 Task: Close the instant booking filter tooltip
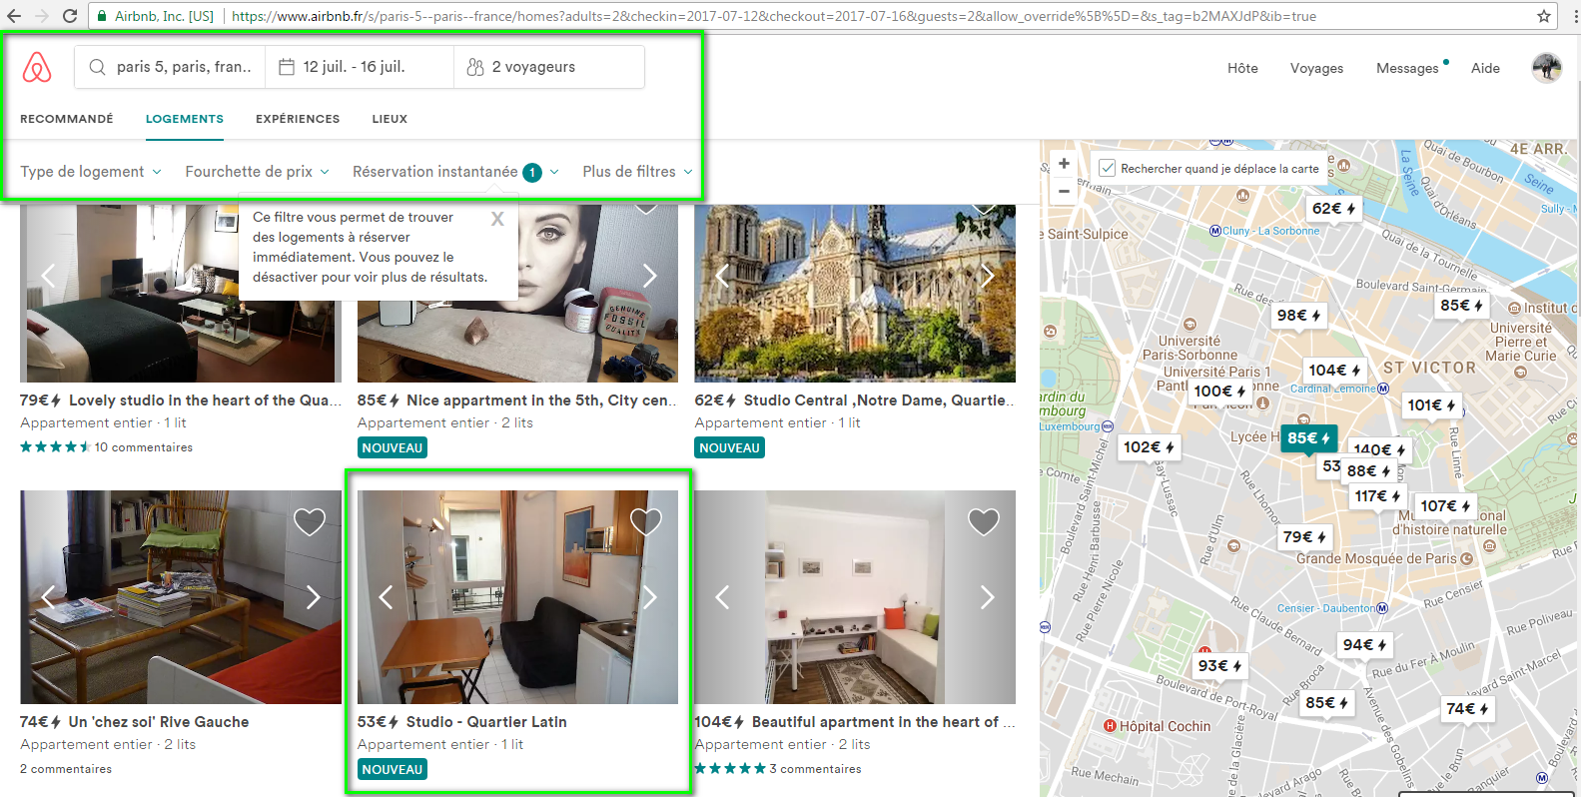496,219
